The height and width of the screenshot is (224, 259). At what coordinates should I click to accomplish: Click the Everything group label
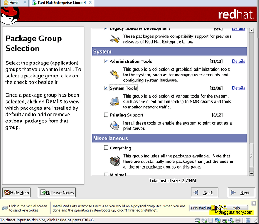[x=121, y=148]
